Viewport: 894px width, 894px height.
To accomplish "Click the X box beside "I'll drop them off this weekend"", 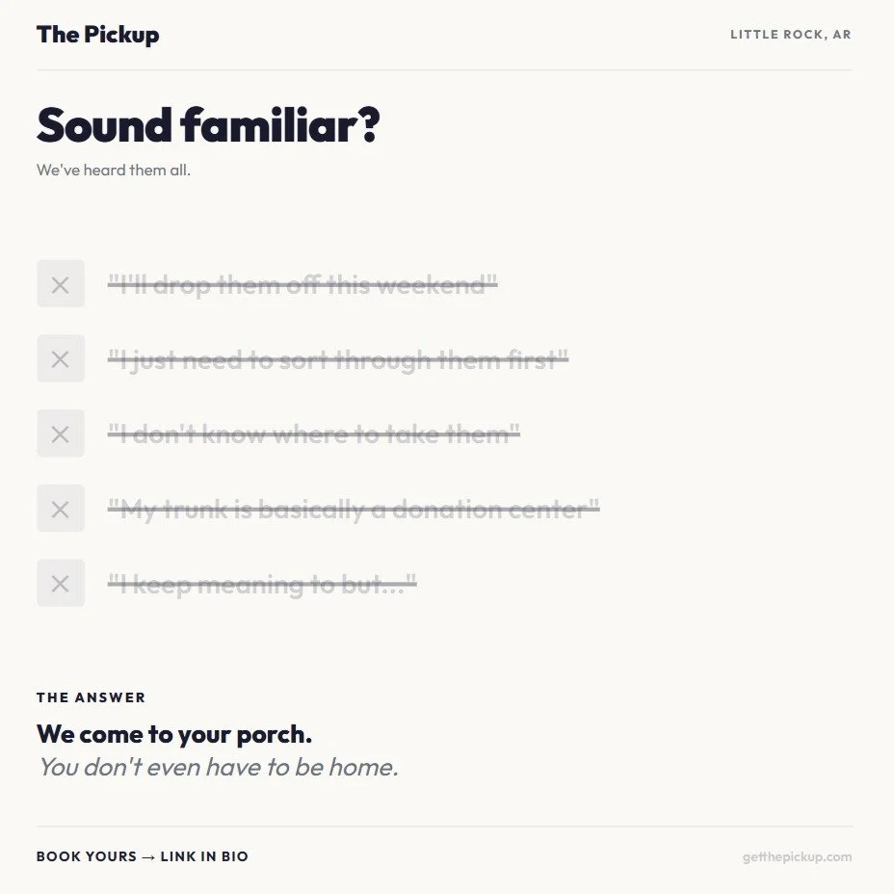I will [x=61, y=284].
